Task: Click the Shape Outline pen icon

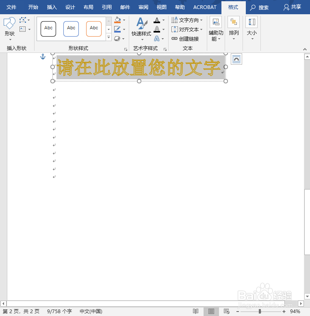Action: tap(117, 29)
